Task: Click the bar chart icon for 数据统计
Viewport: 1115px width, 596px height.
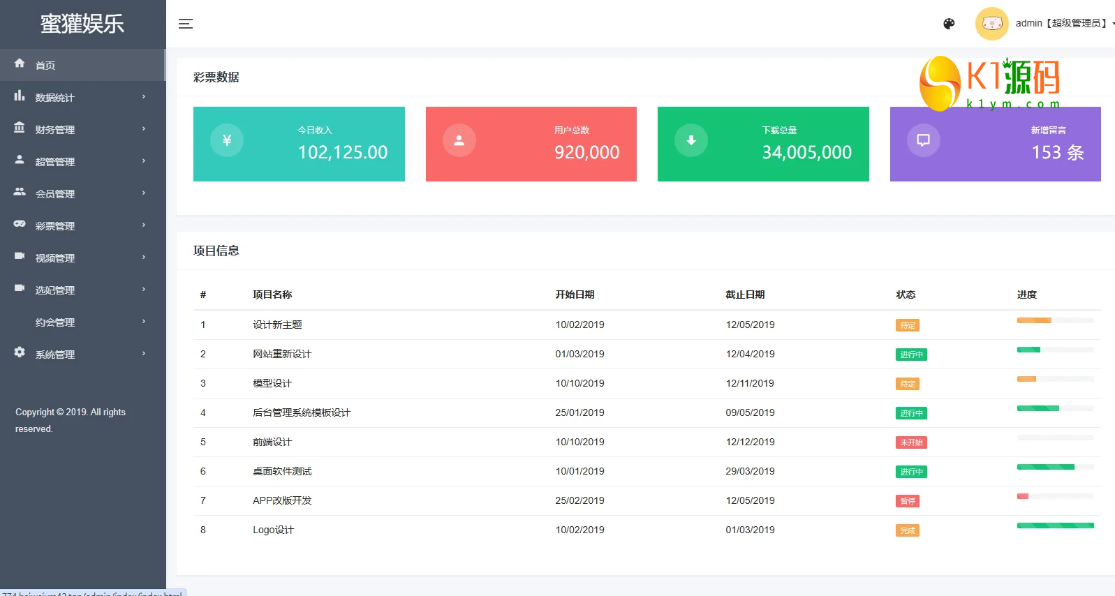Action: (20, 96)
